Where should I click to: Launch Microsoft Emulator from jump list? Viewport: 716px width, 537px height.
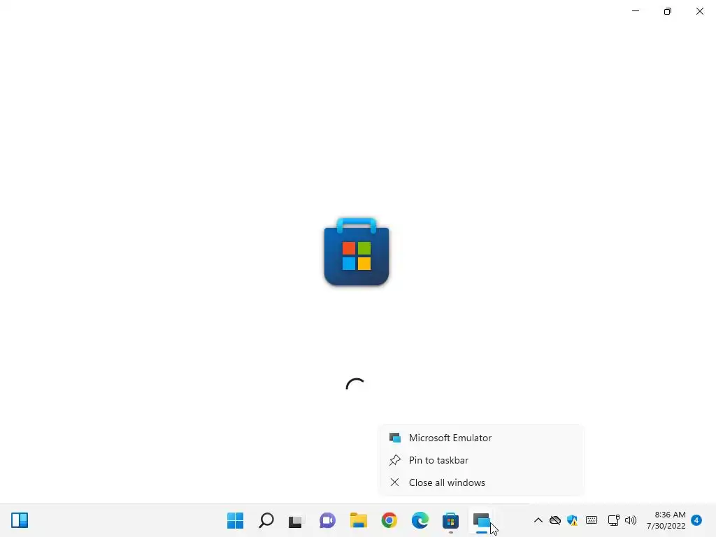tap(481, 438)
